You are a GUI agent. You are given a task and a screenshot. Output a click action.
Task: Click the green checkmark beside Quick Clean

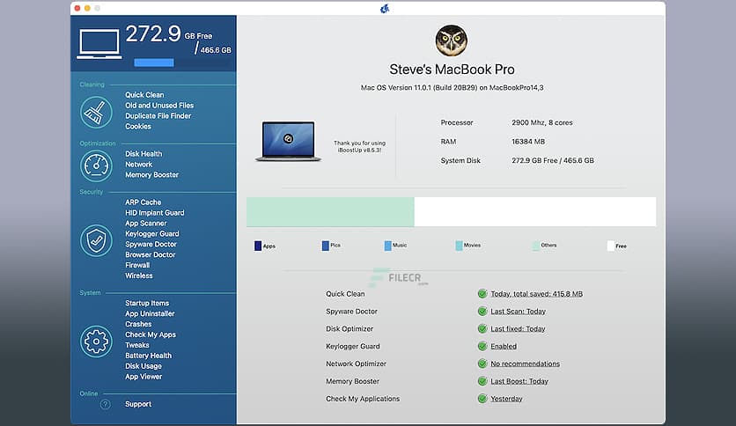coord(482,294)
